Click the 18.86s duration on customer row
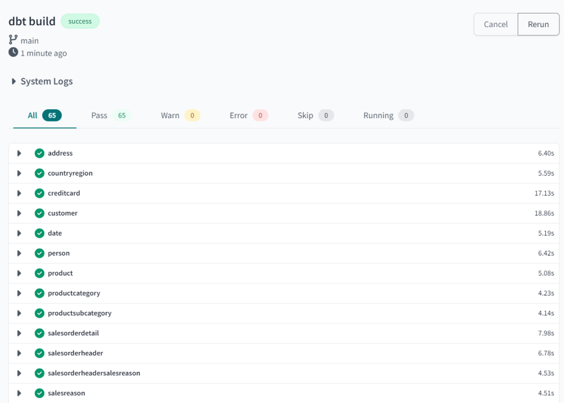The width and height of the screenshot is (564, 403). point(544,213)
